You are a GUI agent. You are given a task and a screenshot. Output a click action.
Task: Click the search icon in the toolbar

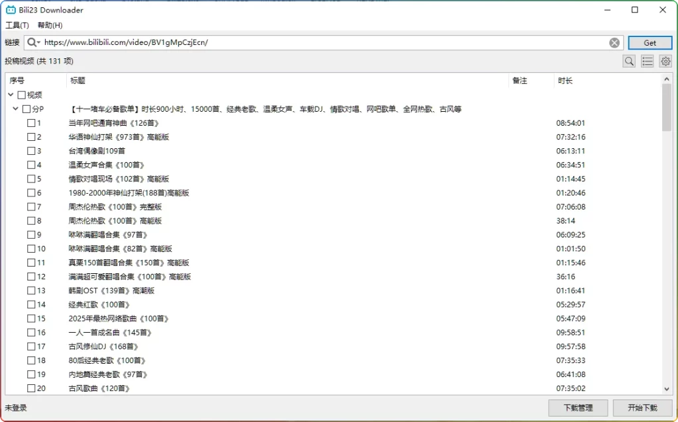click(x=629, y=62)
